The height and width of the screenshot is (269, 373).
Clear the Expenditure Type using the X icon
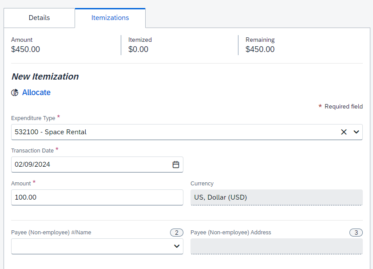coord(344,132)
